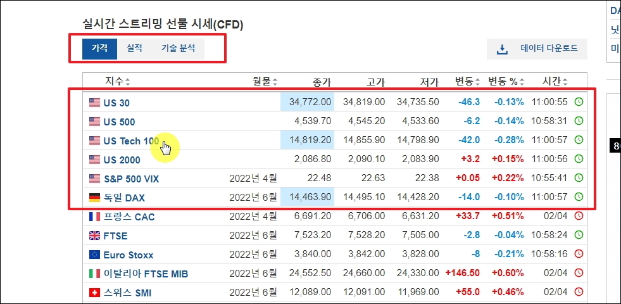Click the UK flag beside FTSE
The height and width of the screenshot is (304, 621).
coord(94,236)
